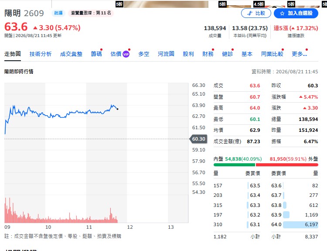This screenshot has height=251, width=327.
Task: Click the last price dot on the chart line
Action: pos(117,109)
